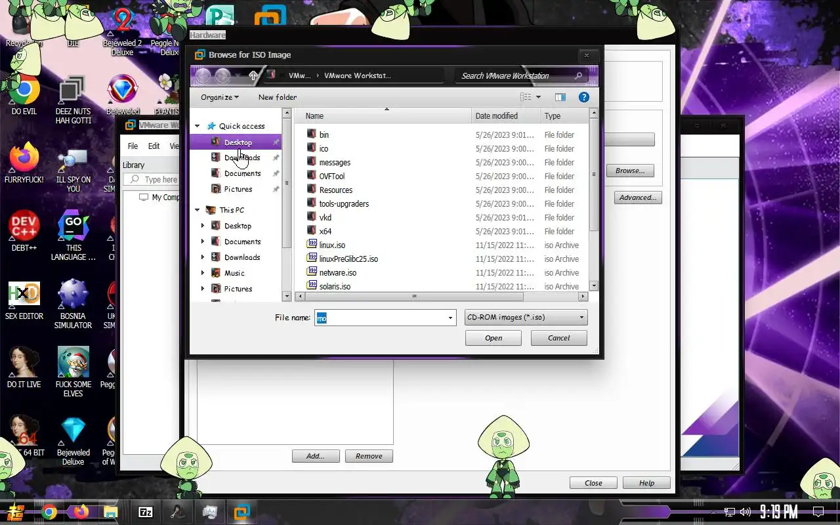Select the Music folder in This PC
This screenshot has height=525, width=840.
point(234,273)
